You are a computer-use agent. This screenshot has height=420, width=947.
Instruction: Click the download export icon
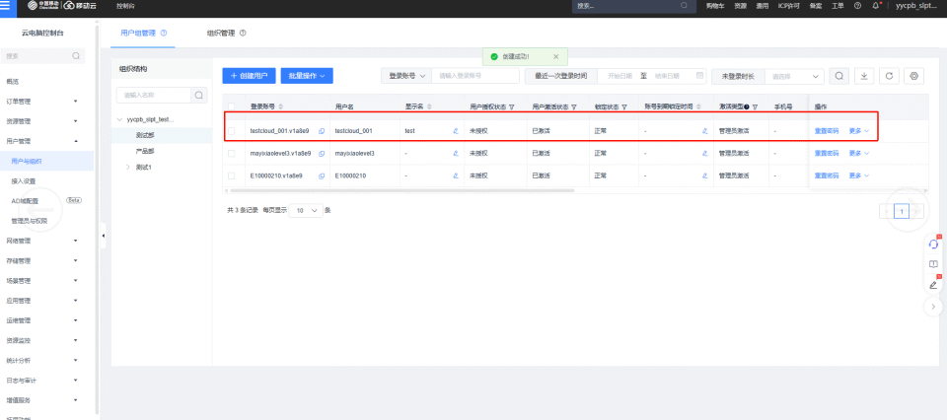pyautogui.click(x=864, y=76)
